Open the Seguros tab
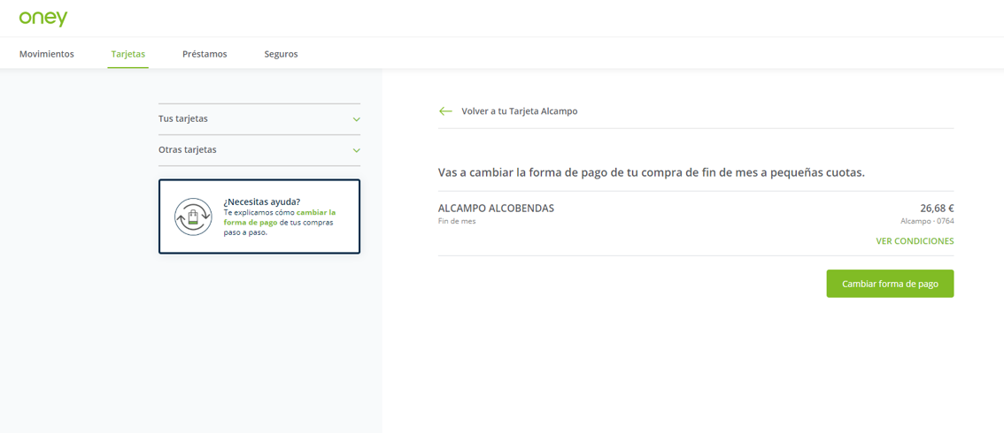 coord(281,54)
